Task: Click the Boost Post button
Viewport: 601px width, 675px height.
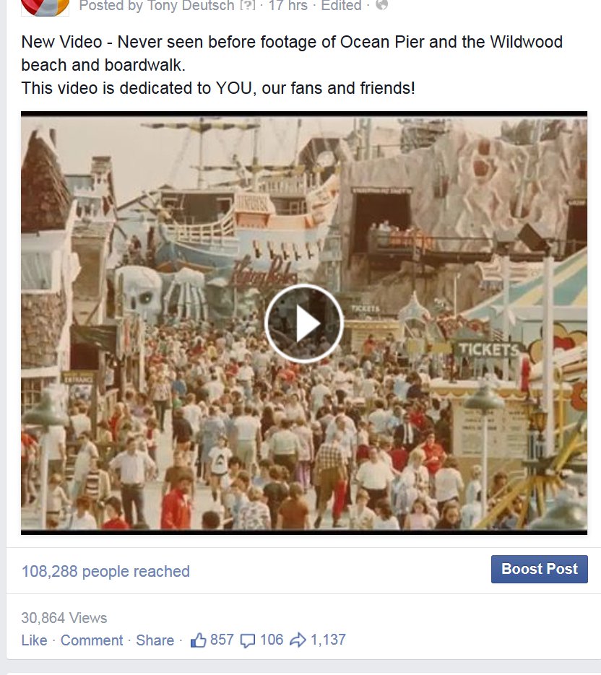Action: pyautogui.click(x=540, y=569)
